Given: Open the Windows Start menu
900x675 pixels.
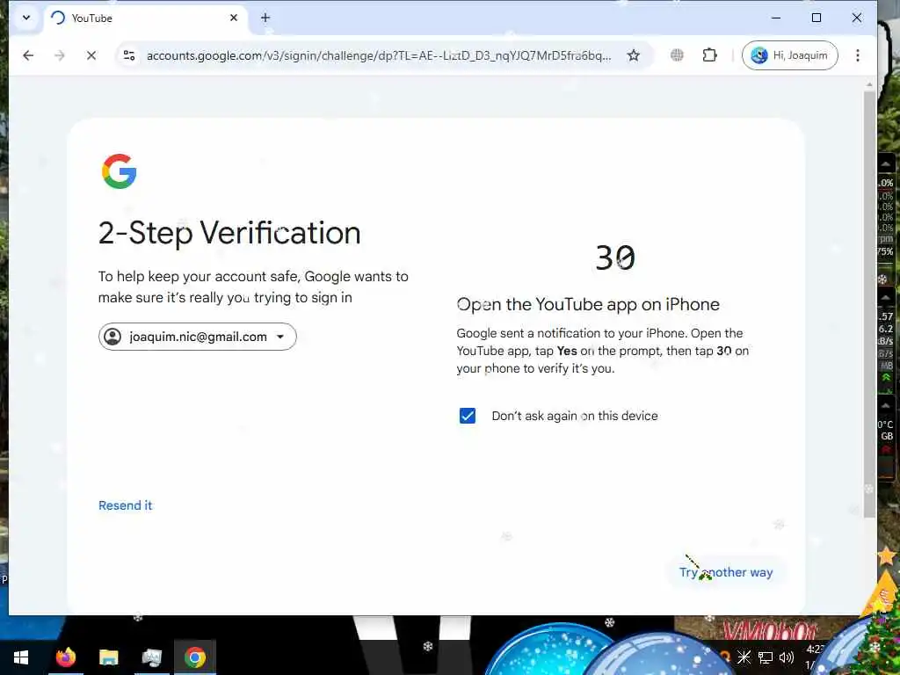Looking at the screenshot, I should (x=21, y=657).
